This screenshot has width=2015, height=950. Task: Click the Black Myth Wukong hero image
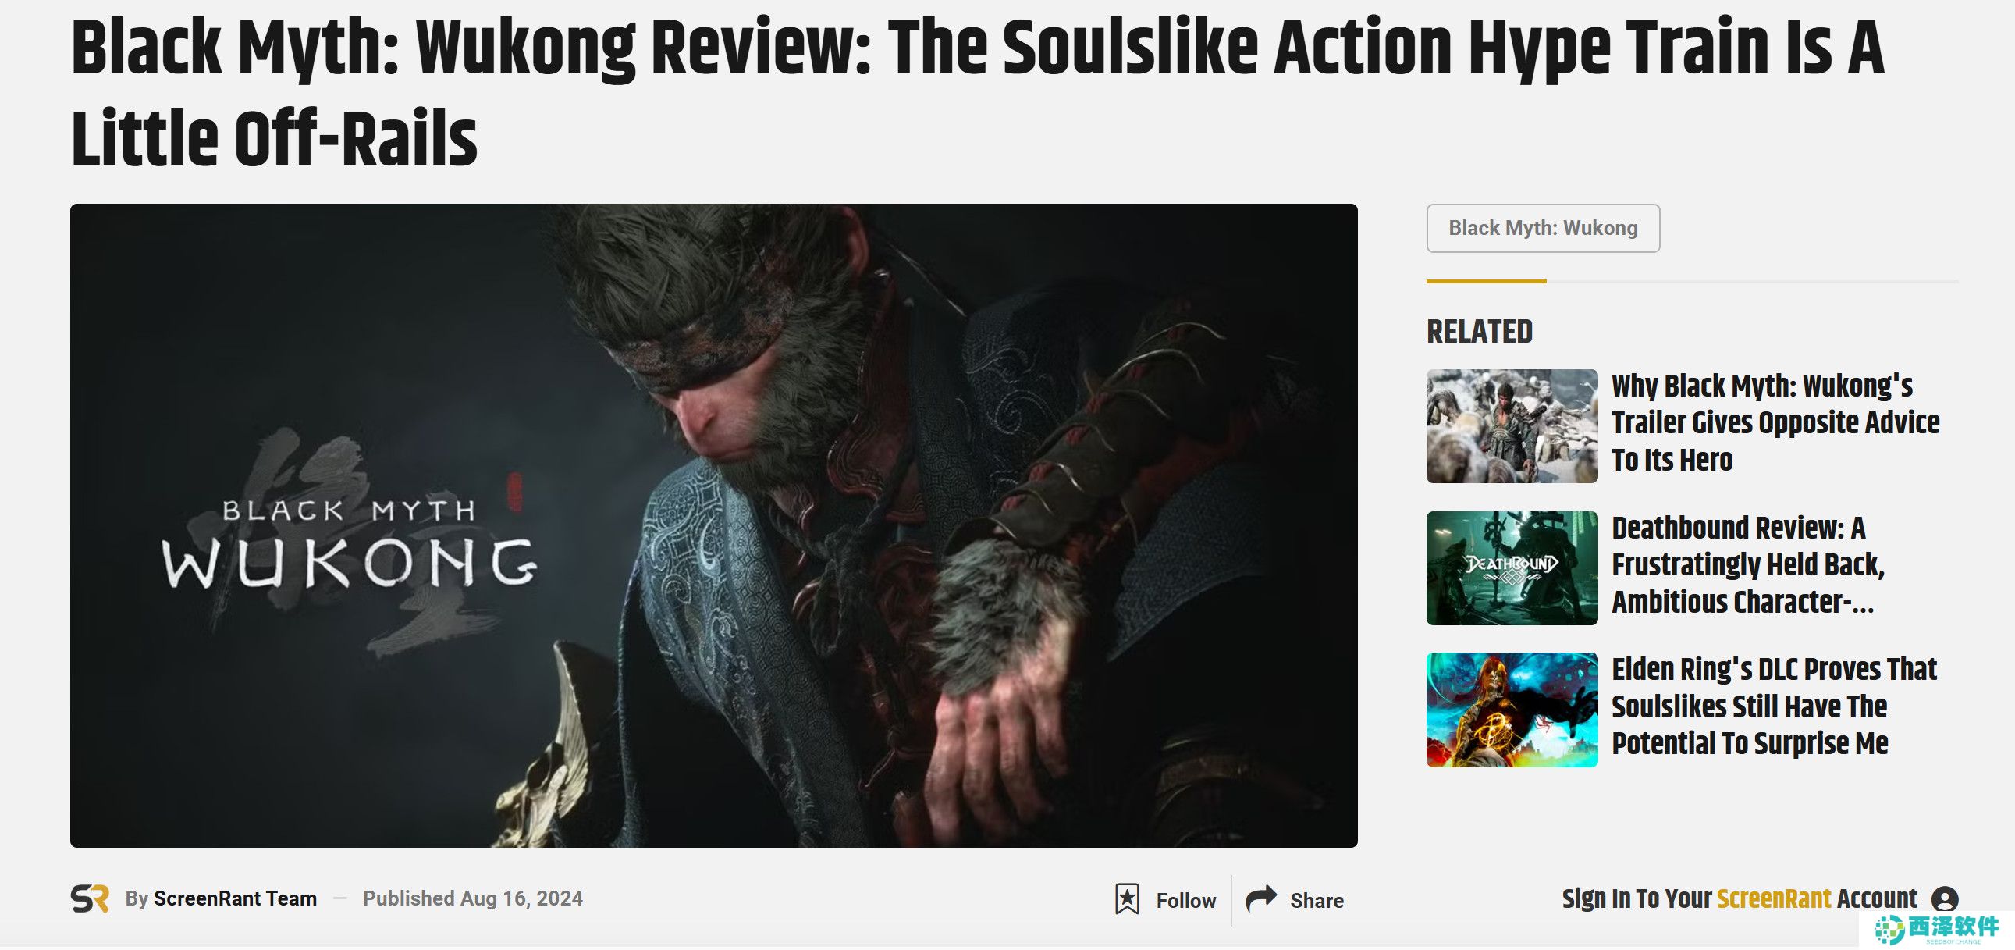(713, 526)
